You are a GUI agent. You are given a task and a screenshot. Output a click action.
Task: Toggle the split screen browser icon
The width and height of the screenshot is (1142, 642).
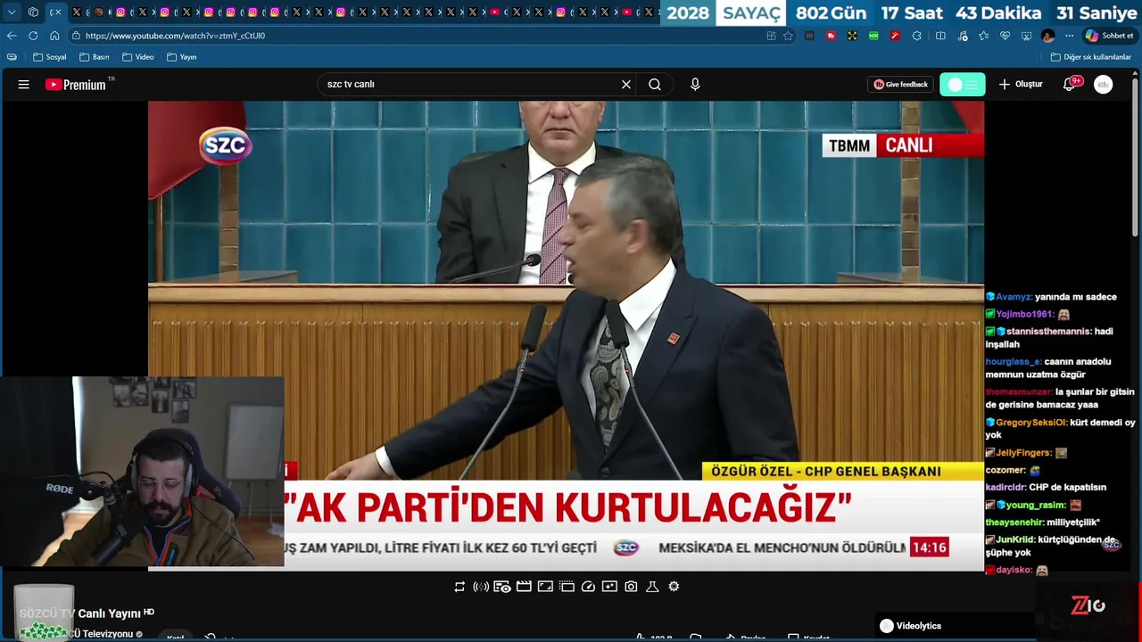click(940, 36)
